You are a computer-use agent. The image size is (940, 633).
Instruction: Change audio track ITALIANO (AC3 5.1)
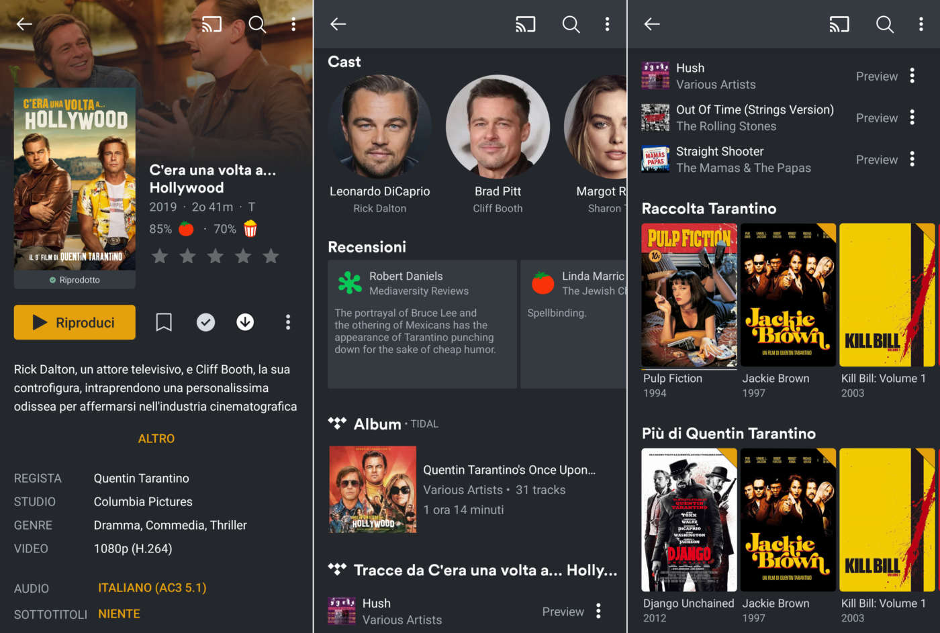coord(152,588)
